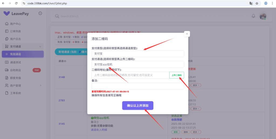
Task: Open the browser profile icon
Action: (266, 3)
